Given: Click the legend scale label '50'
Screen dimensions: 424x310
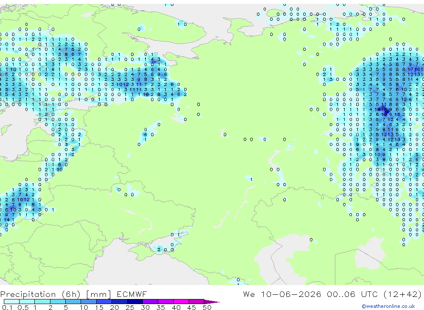Looking at the screenshot, I should tap(207, 307).
